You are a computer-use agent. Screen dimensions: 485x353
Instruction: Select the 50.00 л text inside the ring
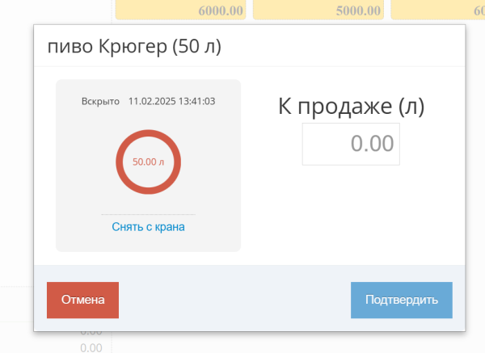coord(148,162)
